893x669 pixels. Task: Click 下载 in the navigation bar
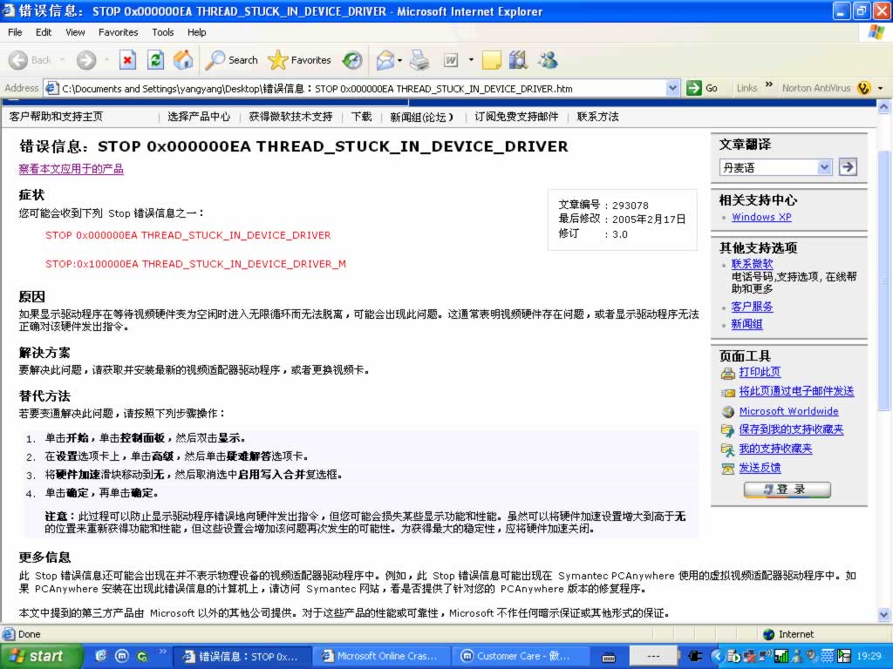click(361, 117)
